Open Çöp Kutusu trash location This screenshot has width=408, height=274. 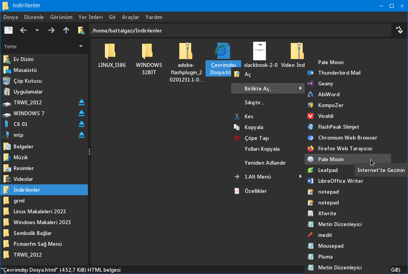[44, 81]
